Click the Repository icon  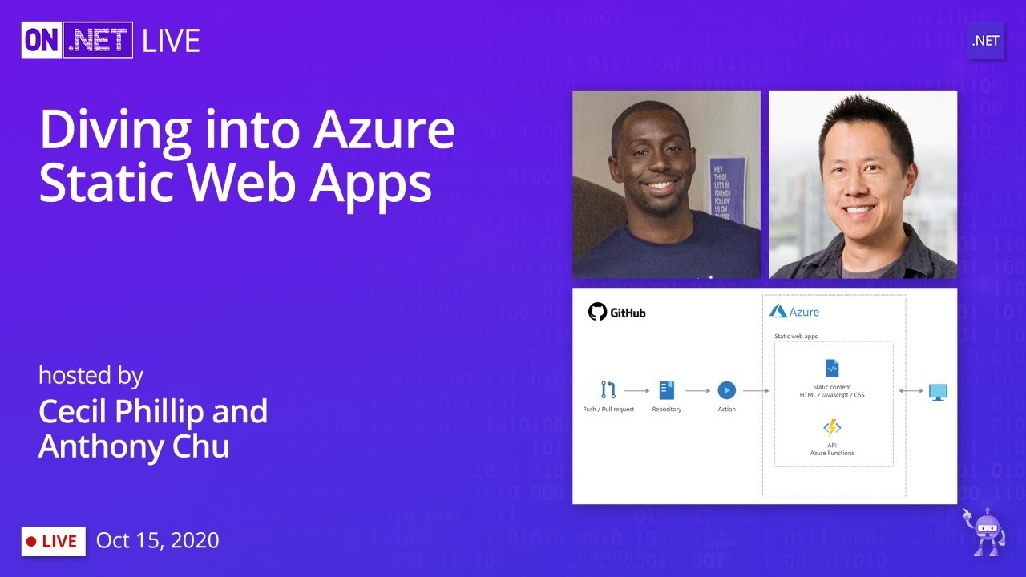666,390
